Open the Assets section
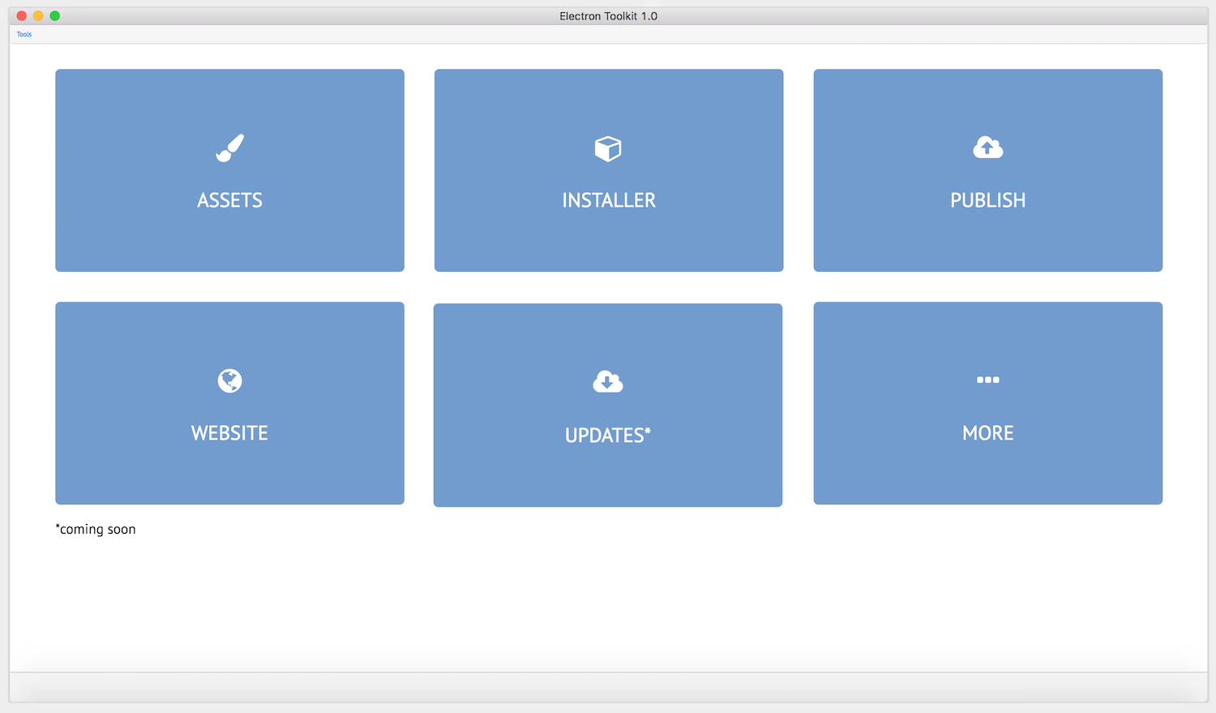 (x=229, y=170)
